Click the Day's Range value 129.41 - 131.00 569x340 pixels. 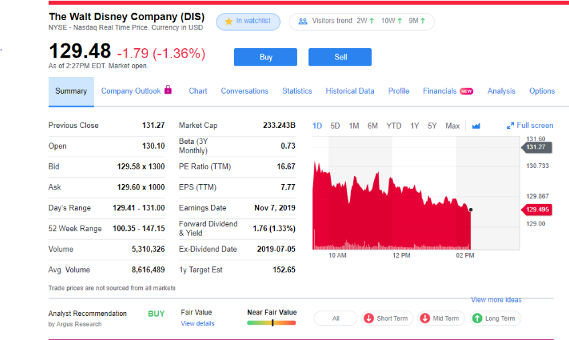139,207
